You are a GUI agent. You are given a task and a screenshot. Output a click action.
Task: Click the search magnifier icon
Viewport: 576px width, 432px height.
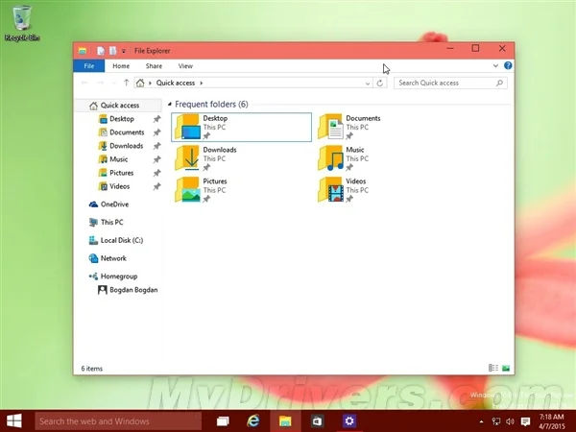point(499,83)
